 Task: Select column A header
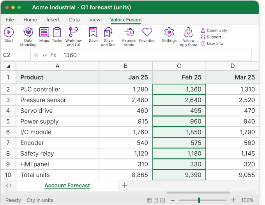pyautogui.click(x=57, y=66)
